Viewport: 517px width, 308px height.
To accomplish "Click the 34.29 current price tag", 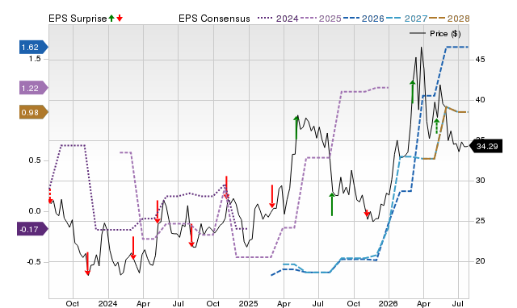I will tap(485, 146).
